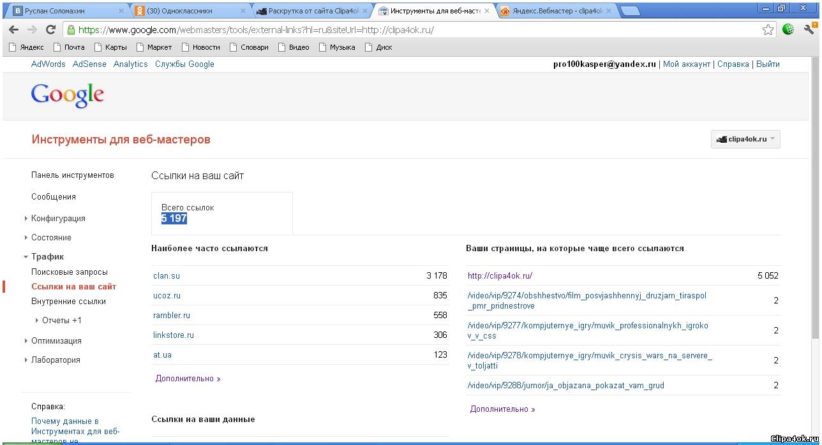The width and height of the screenshot is (822, 445).
Task: Bookmark this page with the star icon
Action: (768, 30)
